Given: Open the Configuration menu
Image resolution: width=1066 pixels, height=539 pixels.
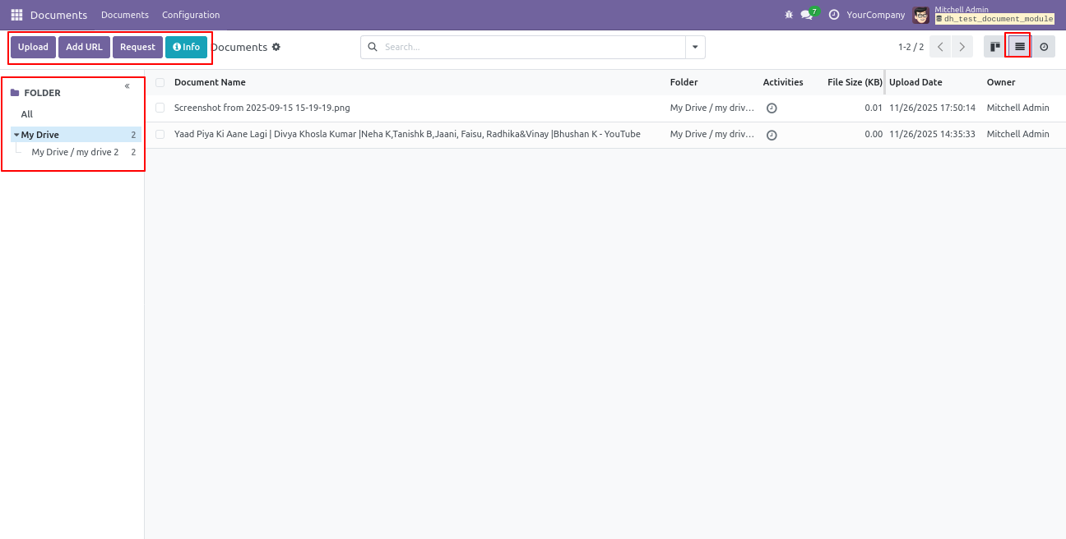Looking at the screenshot, I should coord(191,15).
